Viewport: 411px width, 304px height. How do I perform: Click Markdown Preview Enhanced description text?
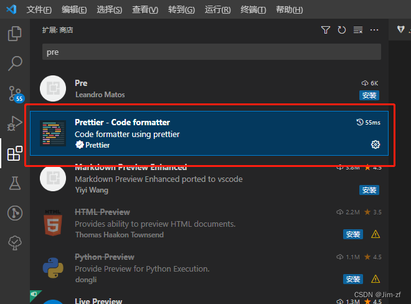[x=159, y=179]
